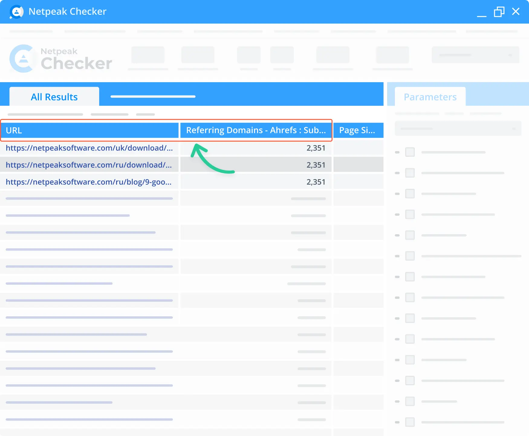Restore the Netpeak Checker window

499,12
